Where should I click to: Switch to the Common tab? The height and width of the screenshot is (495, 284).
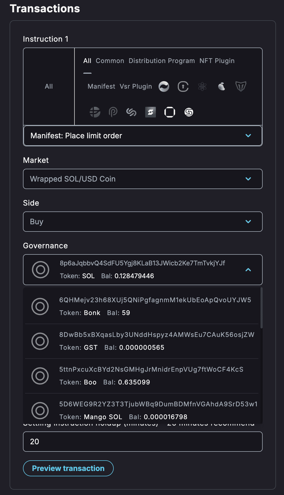point(110,61)
